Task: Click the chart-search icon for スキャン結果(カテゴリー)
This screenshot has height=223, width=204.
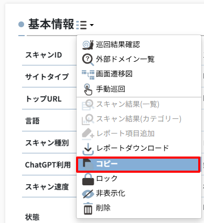Action: click(x=88, y=119)
